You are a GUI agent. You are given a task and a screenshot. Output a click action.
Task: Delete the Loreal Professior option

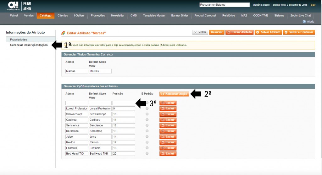[x=168, y=109]
